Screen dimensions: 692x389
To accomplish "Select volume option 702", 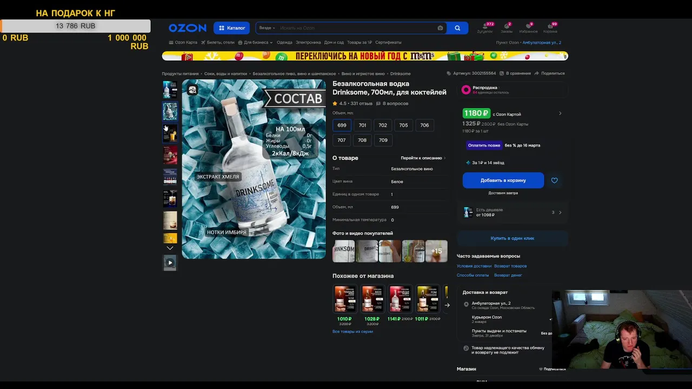I will 383,125.
